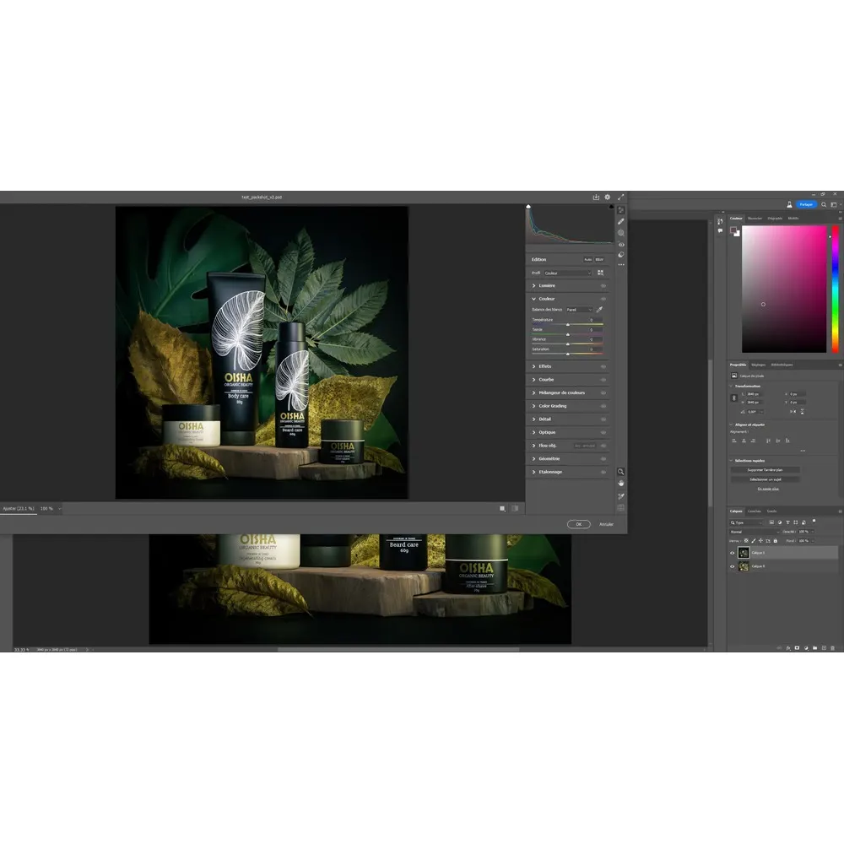Click the save image icon in Camera Raw
The width and height of the screenshot is (844, 844).
[596, 197]
